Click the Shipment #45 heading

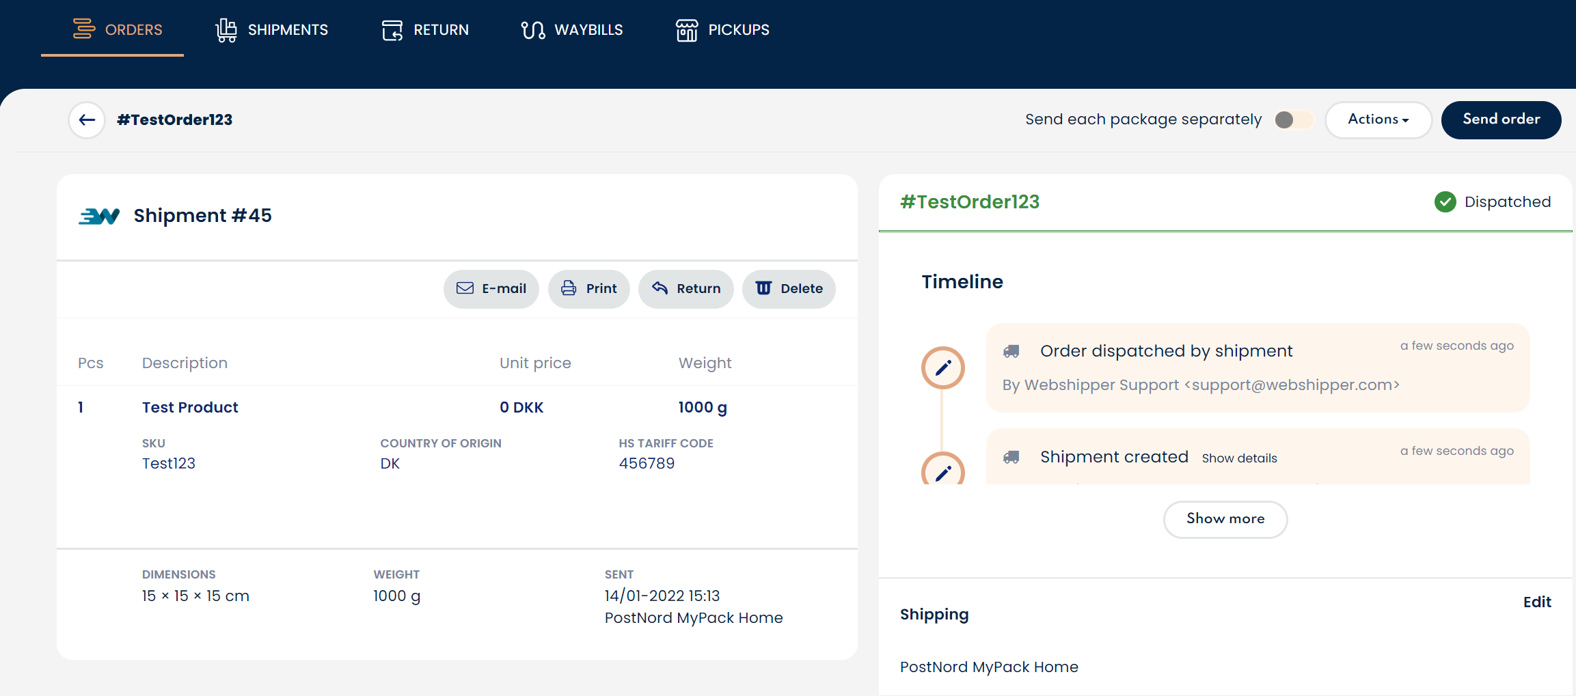point(203,216)
